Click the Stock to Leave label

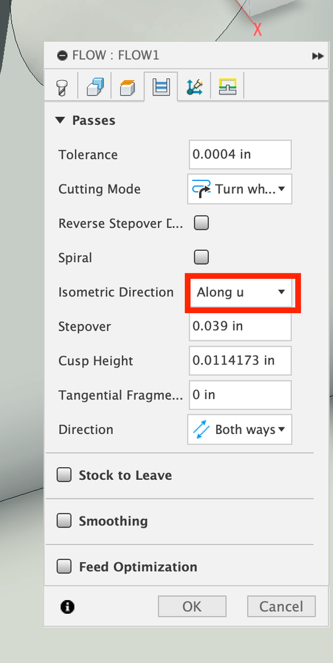point(125,475)
